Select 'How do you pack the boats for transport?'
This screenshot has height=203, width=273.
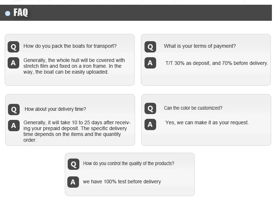tap(70, 46)
